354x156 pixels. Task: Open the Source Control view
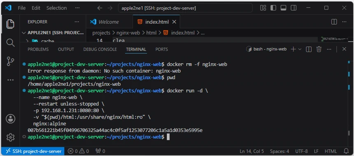10,61
